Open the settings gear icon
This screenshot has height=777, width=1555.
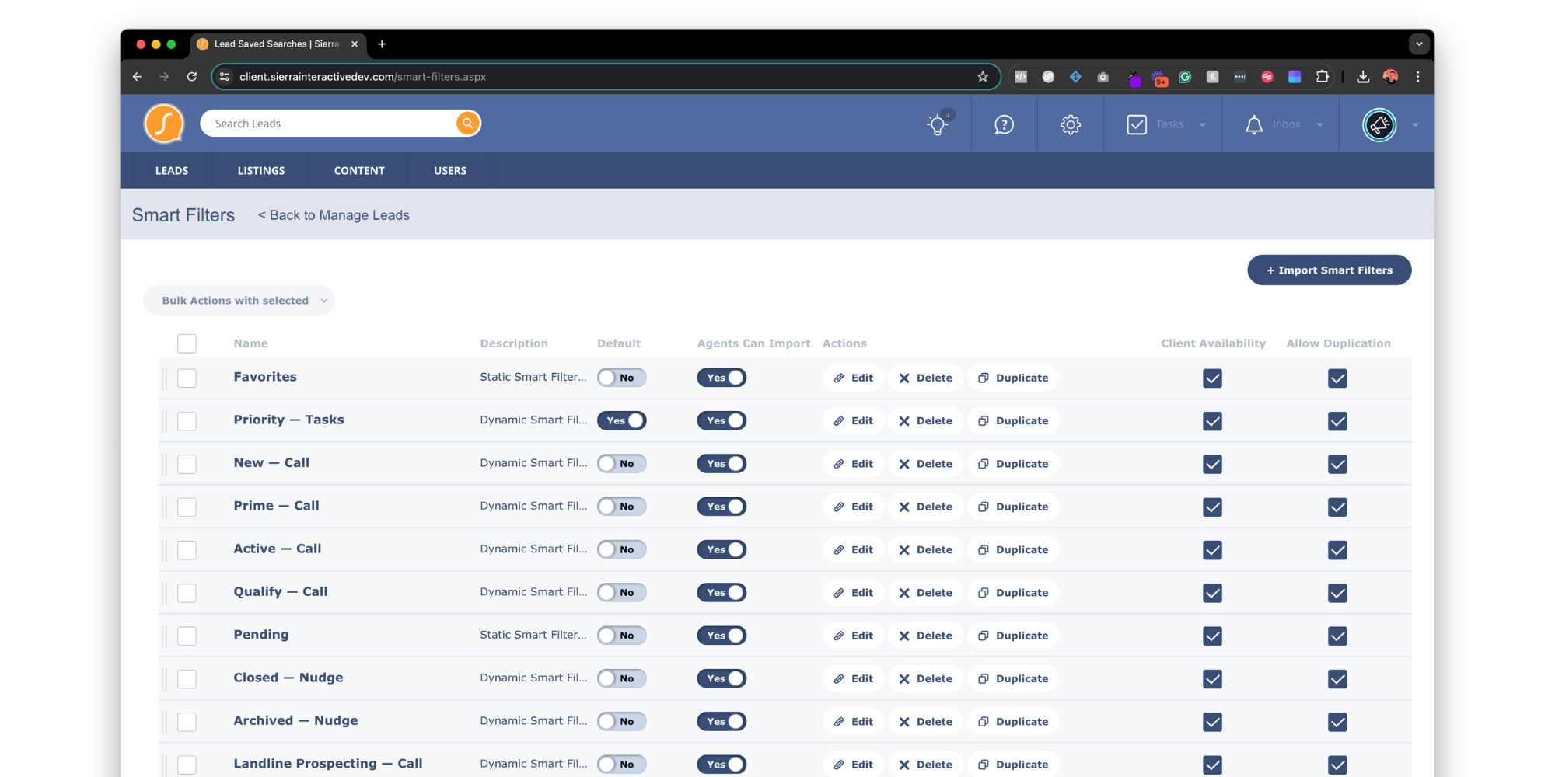pyautogui.click(x=1071, y=124)
